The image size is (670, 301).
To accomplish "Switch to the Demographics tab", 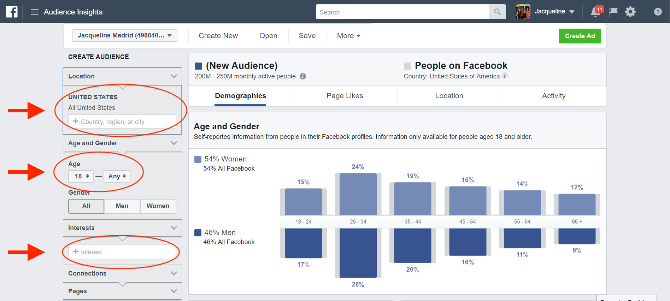I will click(240, 96).
